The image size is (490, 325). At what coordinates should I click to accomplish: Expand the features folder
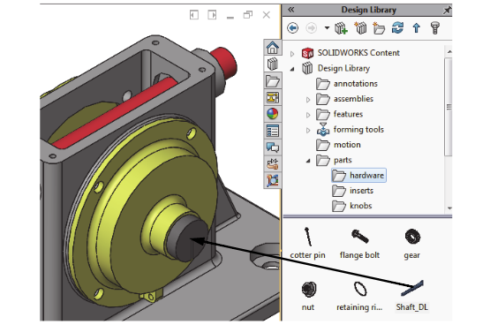[x=308, y=115]
